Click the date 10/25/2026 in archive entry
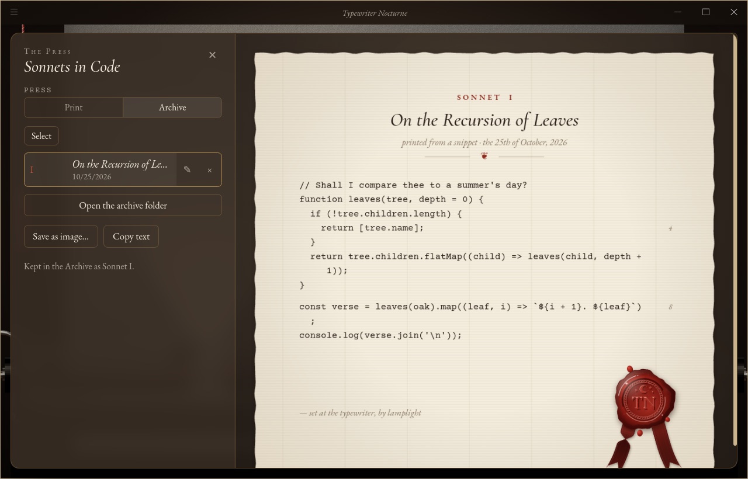 [x=92, y=177]
